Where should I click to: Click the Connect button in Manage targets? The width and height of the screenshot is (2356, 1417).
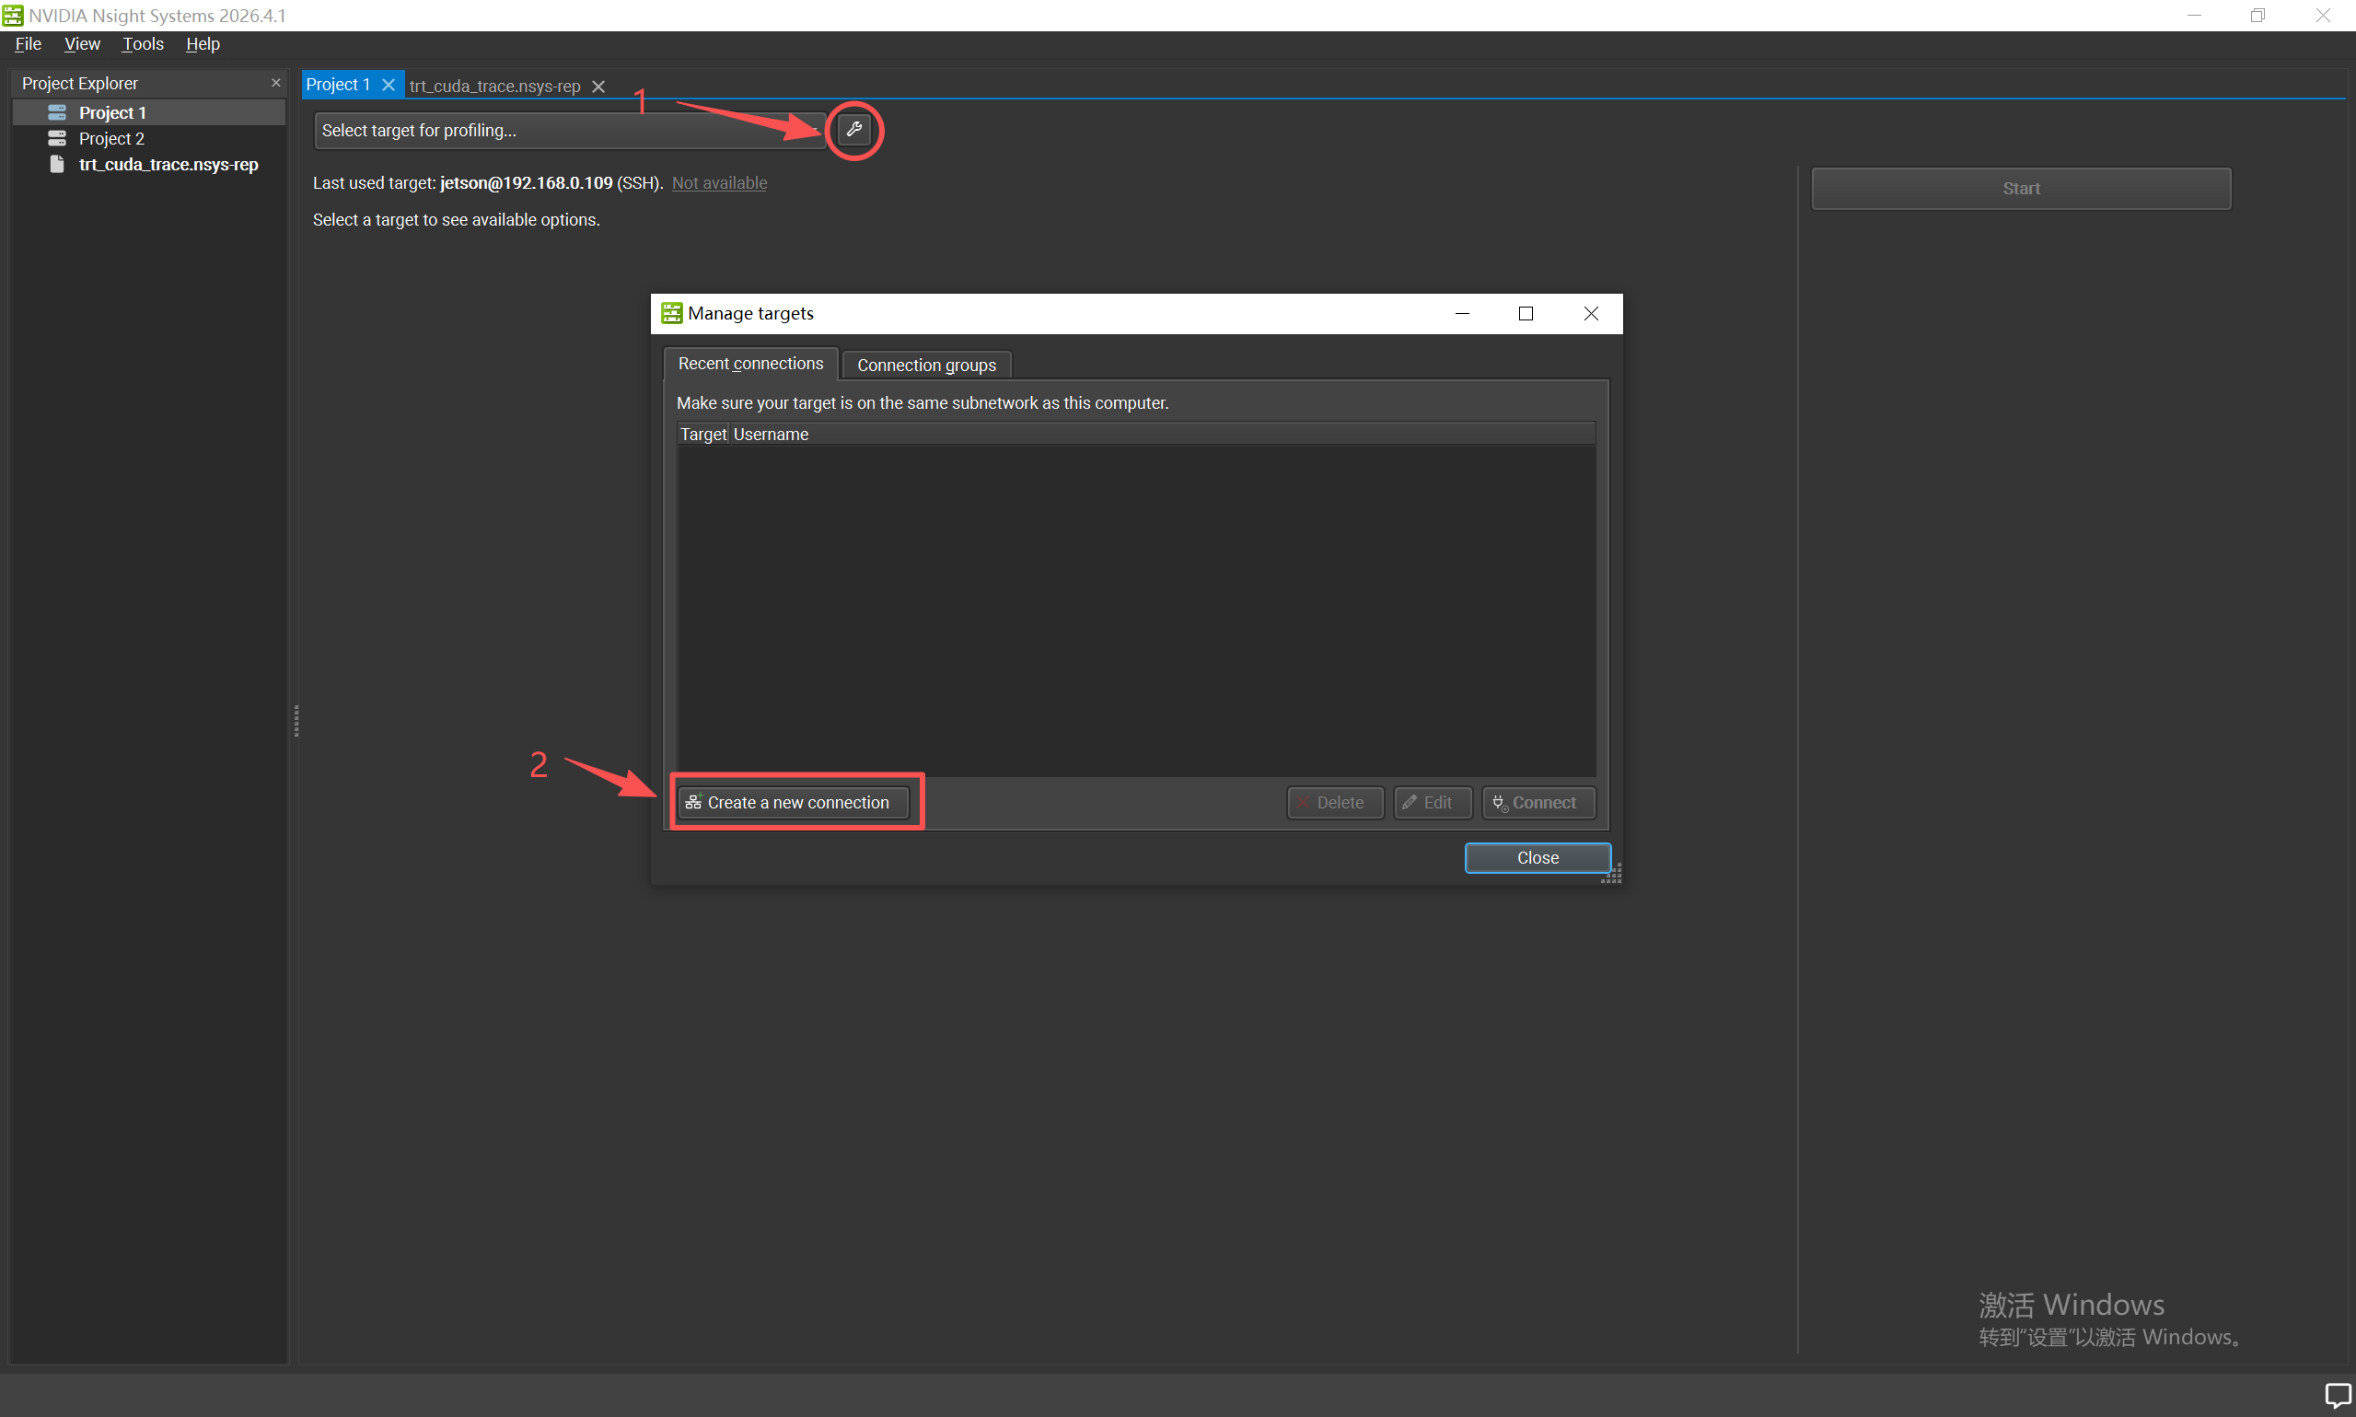1538,803
